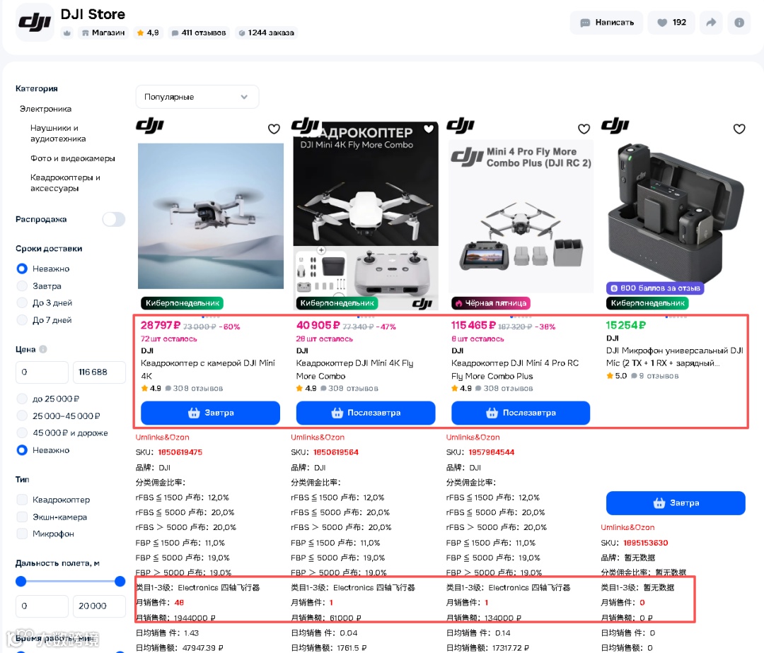
Task: Click flight range slider right handle
Action: (x=120, y=581)
